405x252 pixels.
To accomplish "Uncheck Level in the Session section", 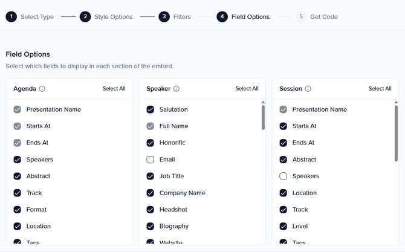I will pyautogui.click(x=283, y=226).
